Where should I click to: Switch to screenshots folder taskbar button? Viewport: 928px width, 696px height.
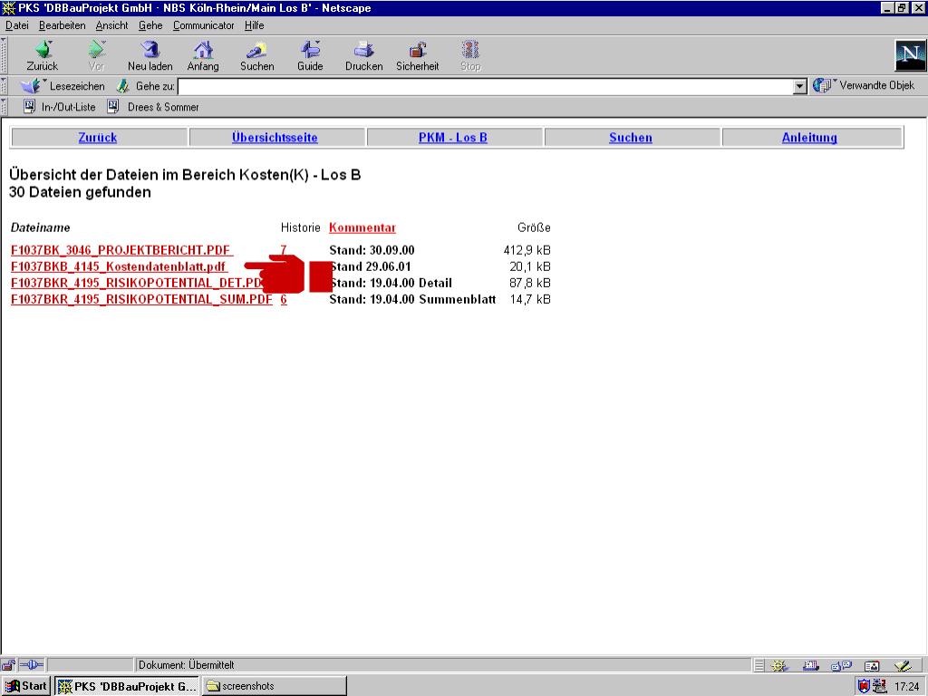tap(274, 687)
